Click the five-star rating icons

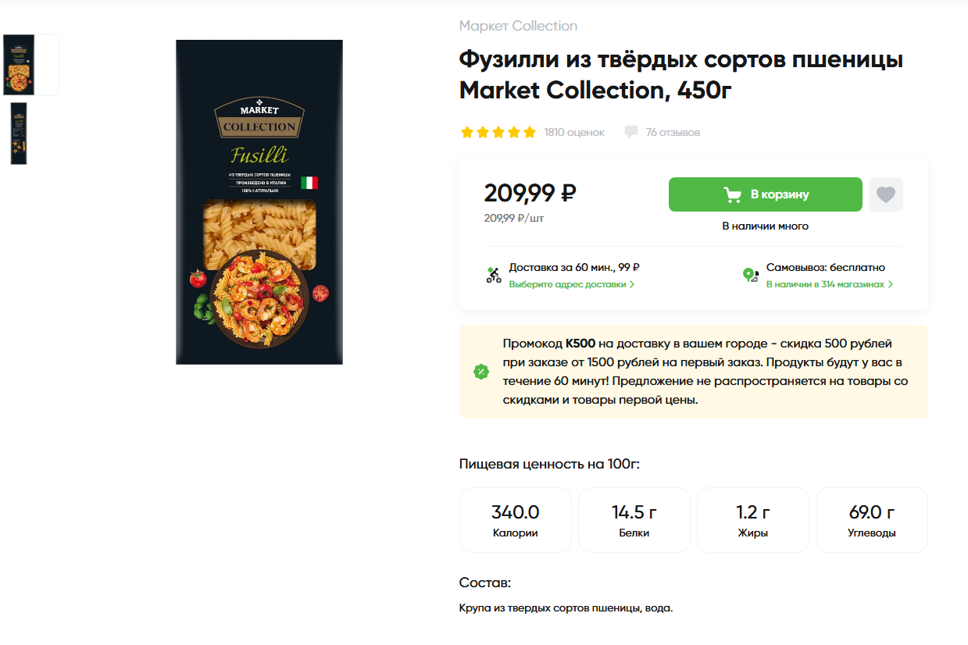(x=498, y=132)
